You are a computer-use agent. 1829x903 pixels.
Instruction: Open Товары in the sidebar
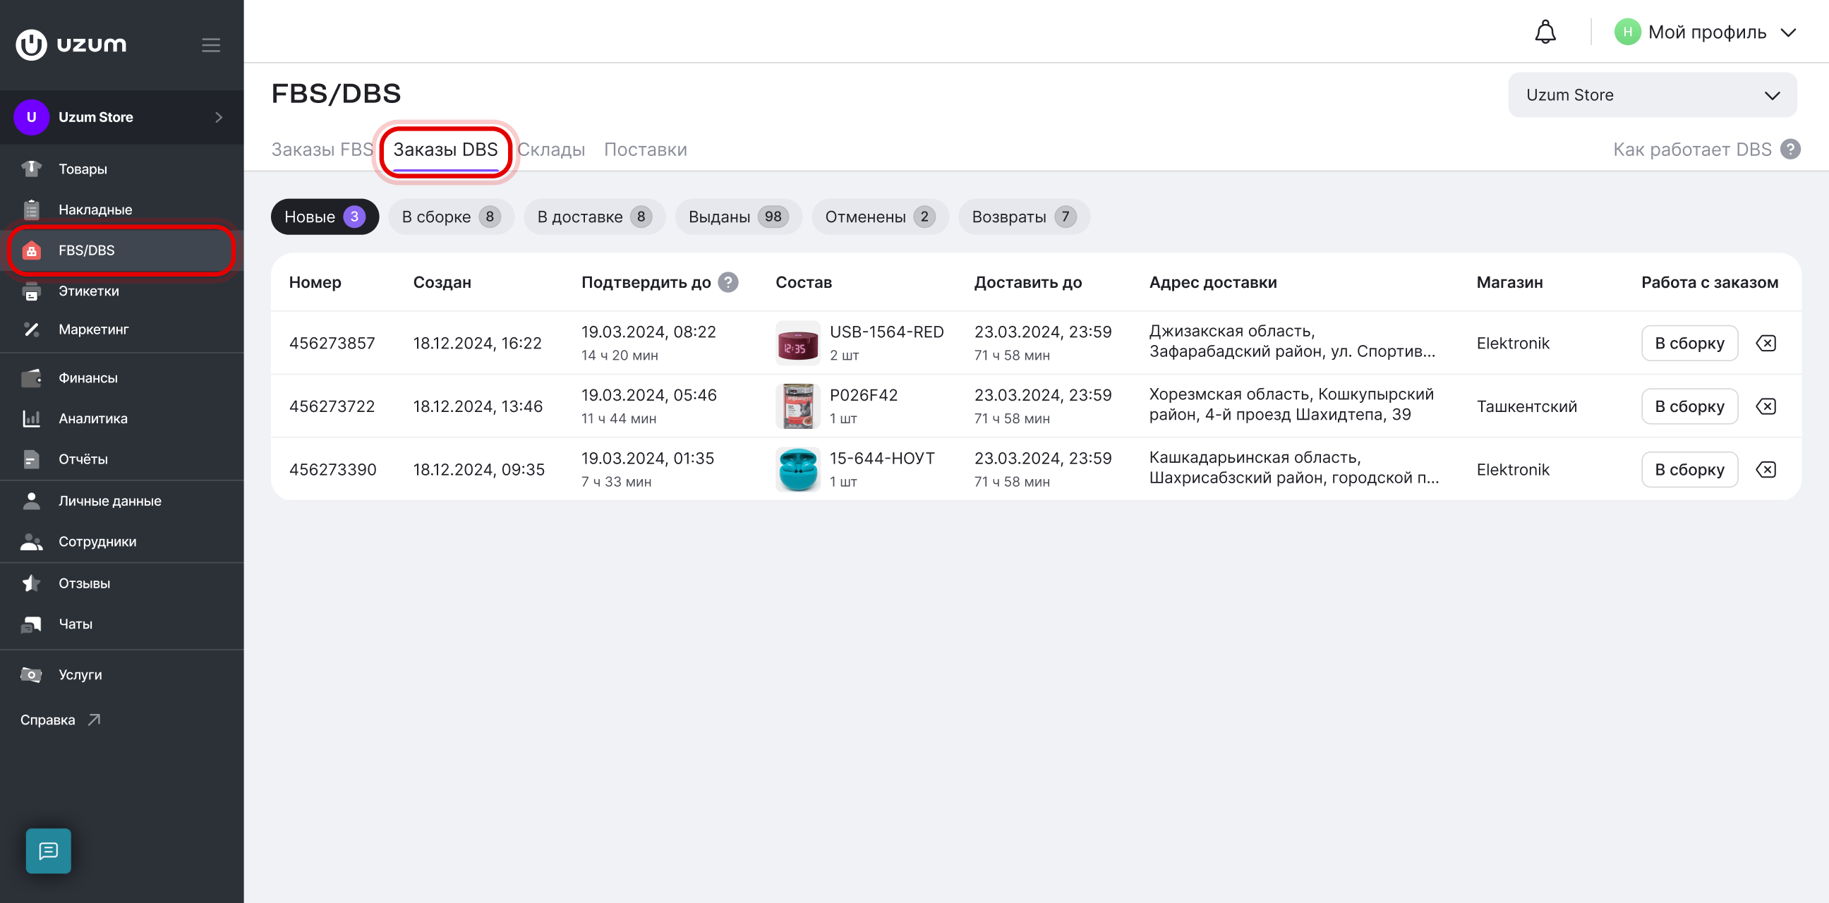[122, 169]
